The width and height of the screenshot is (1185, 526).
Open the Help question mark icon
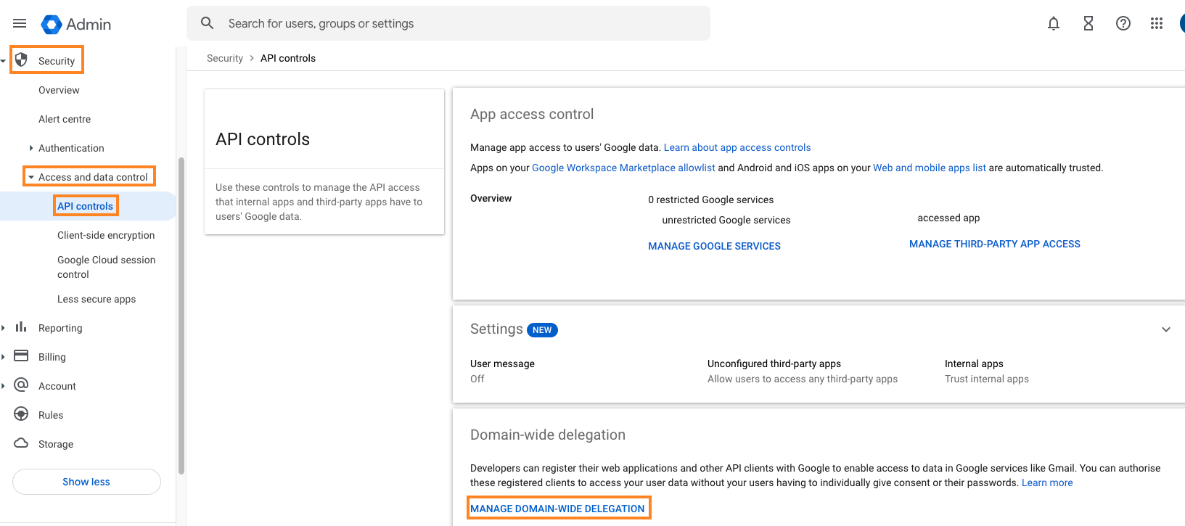(1123, 24)
